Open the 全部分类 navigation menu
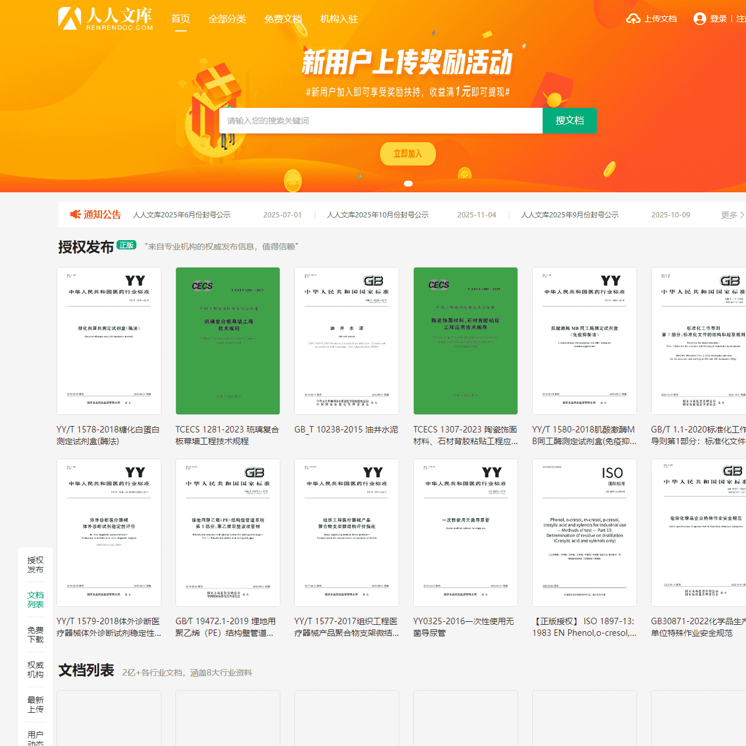The width and height of the screenshot is (746, 746). [x=227, y=19]
